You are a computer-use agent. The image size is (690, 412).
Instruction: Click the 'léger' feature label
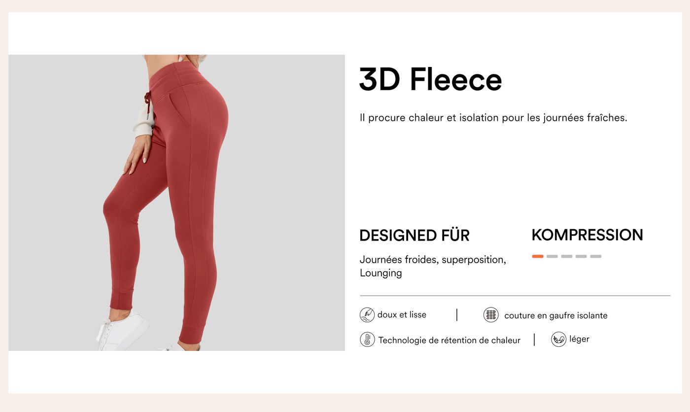pyautogui.click(x=579, y=339)
